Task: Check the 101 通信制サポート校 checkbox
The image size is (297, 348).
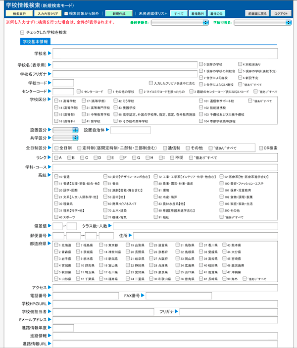Action: (201, 101)
